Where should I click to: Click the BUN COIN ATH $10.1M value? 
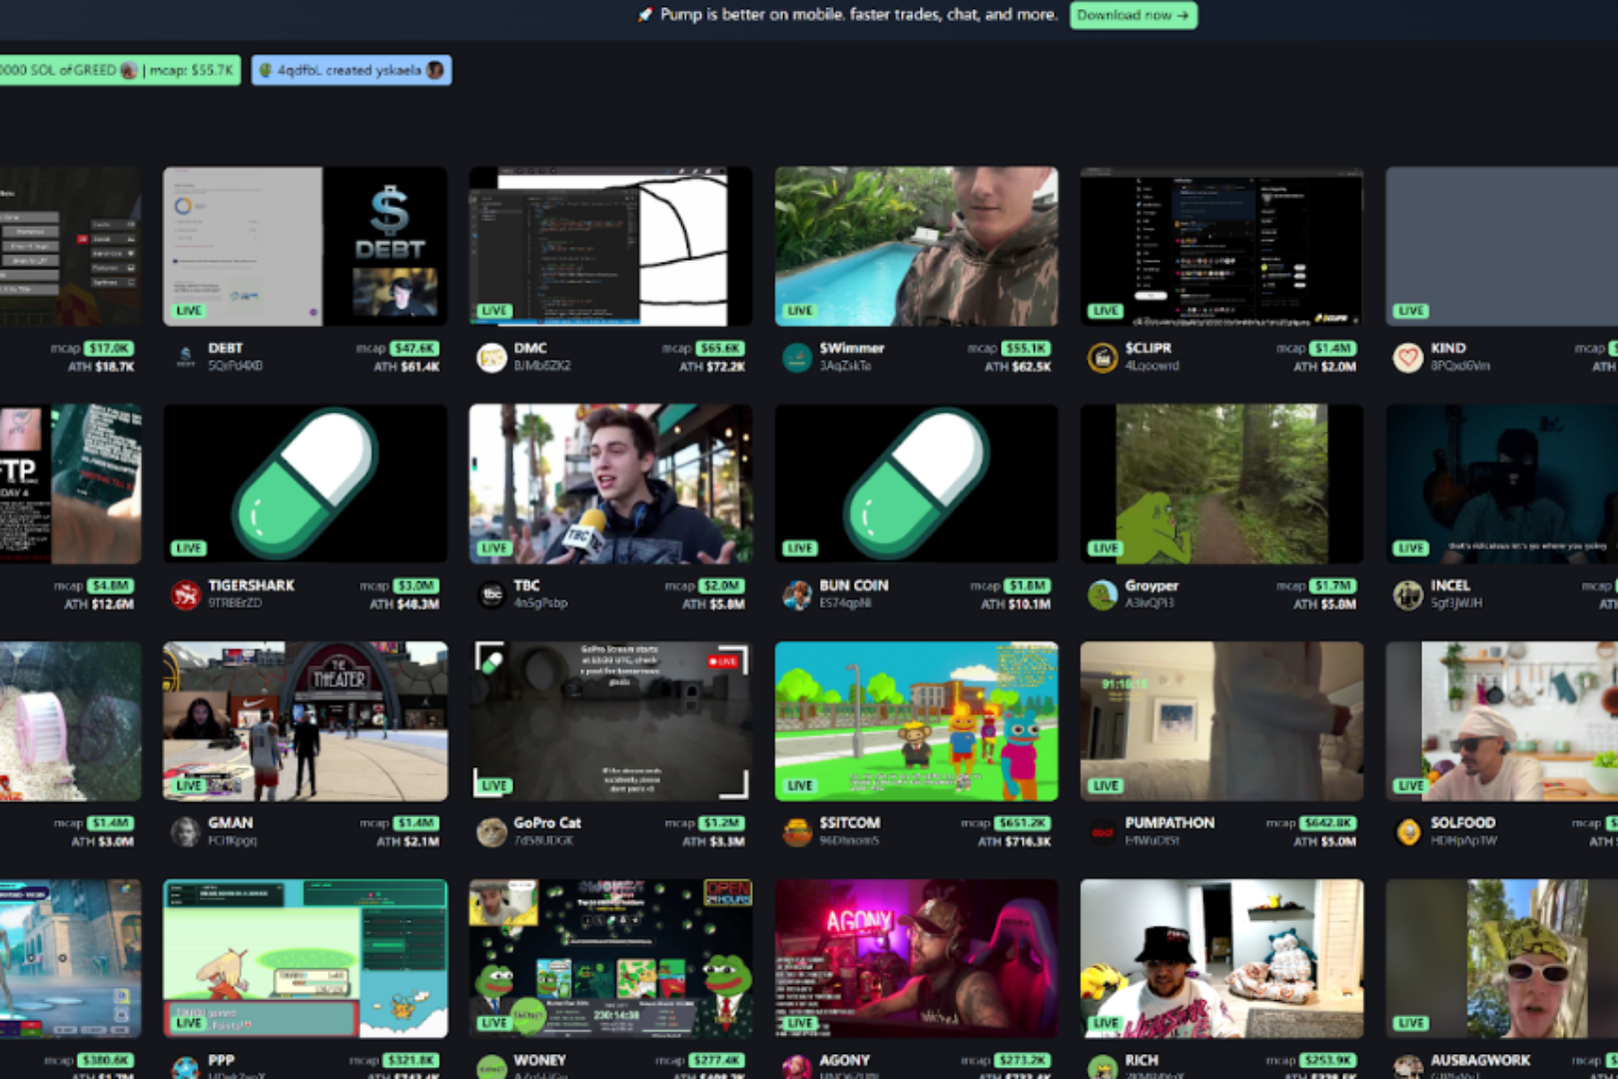pyautogui.click(x=1016, y=604)
